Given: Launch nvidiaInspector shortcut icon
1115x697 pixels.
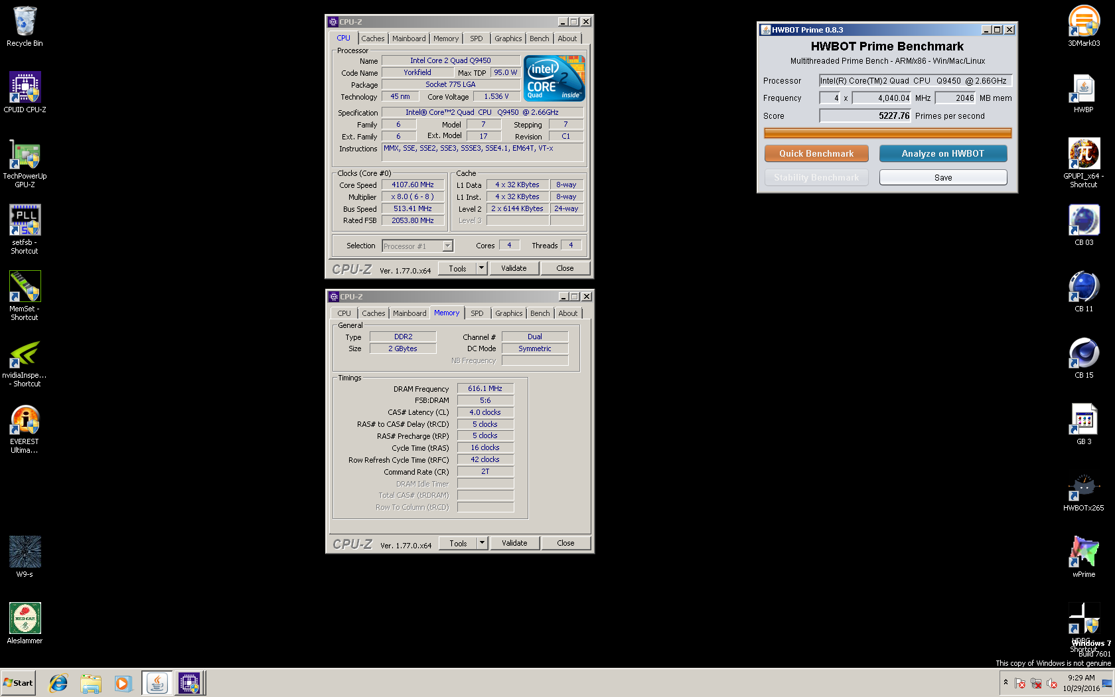Looking at the screenshot, I should pos(25,362).
